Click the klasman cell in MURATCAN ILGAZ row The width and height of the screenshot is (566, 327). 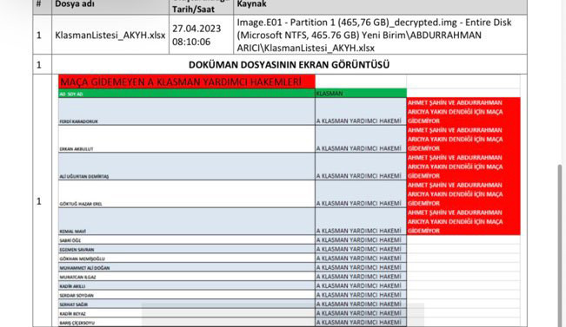[x=361, y=277]
